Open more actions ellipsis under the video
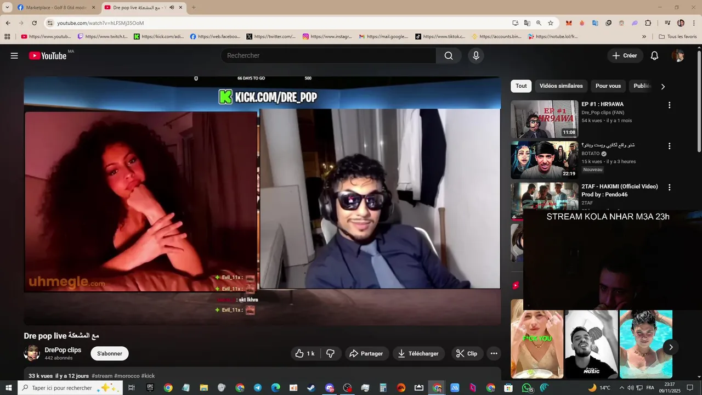The width and height of the screenshot is (702, 395). 494,354
